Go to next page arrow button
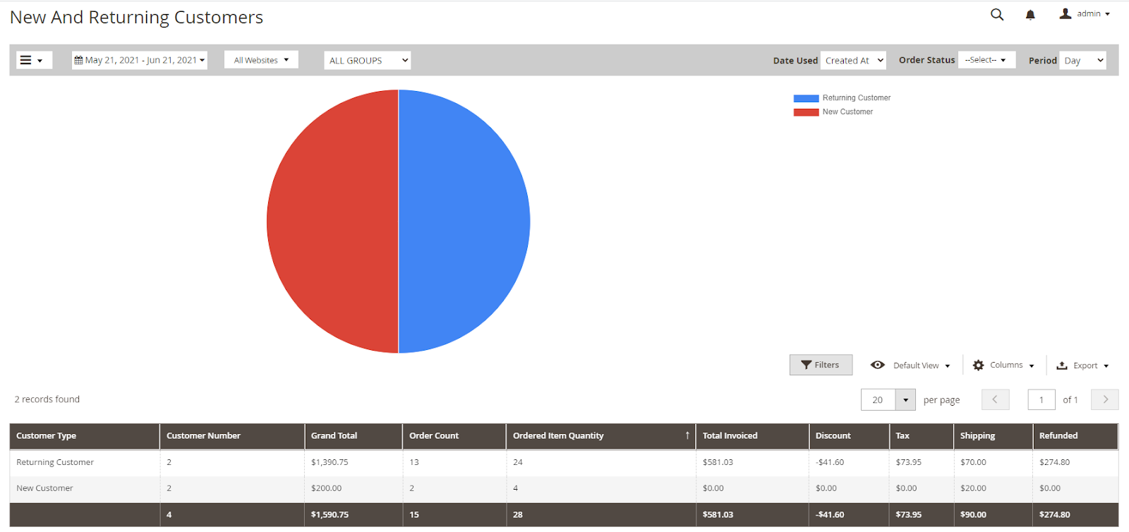1129x532 pixels. tap(1104, 399)
